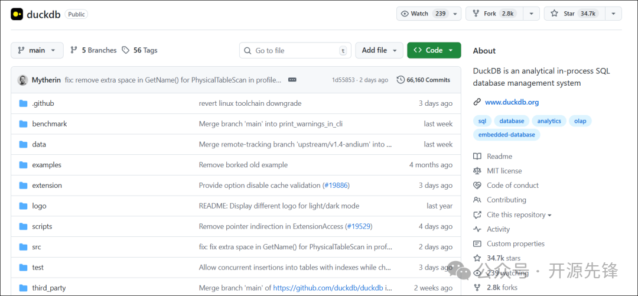Visit www.duckdb.org website link
This screenshot has height=296, width=638.
(512, 102)
